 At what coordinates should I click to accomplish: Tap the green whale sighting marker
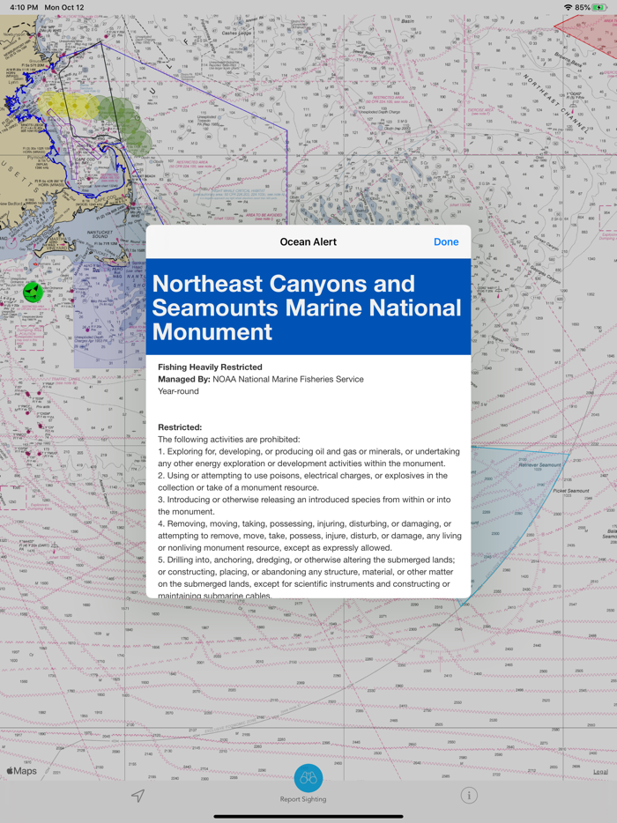tap(33, 292)
